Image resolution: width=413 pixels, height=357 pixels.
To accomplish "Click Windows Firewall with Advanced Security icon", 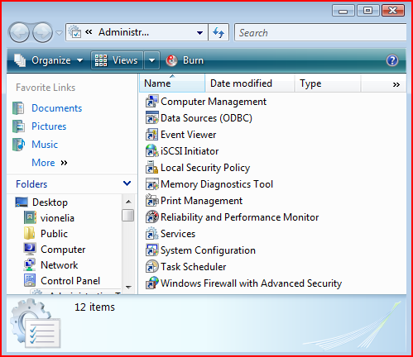I will (x=151, y=283).
